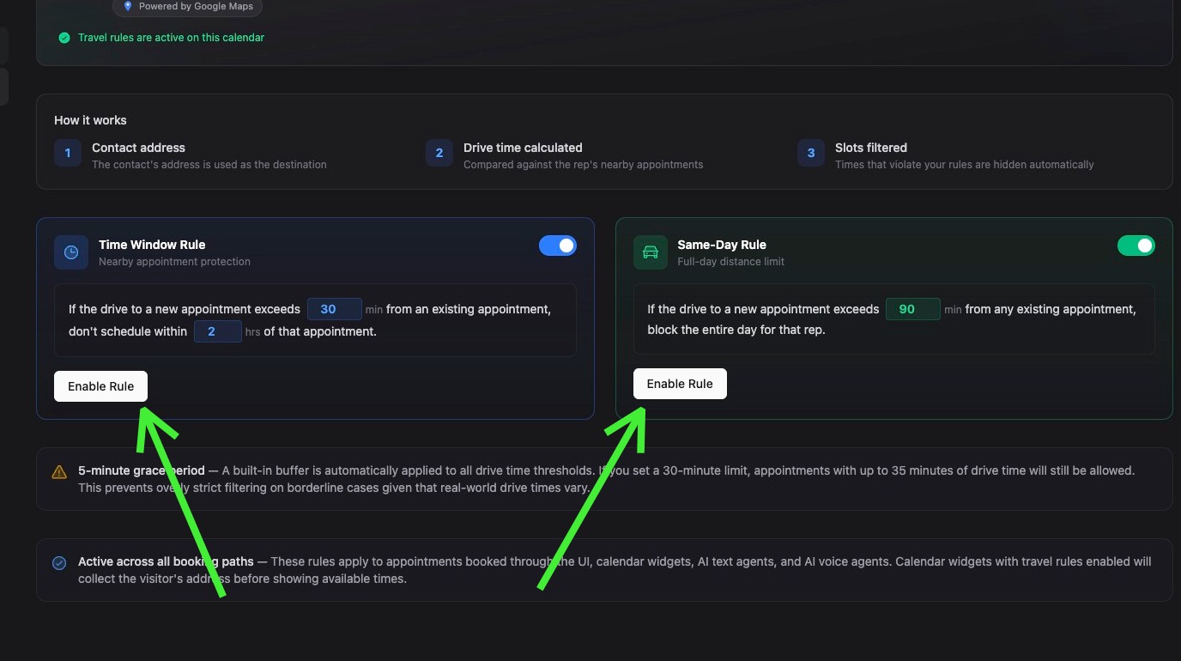Click the Powered by Google Maps badge
The image size is (1181, 661).
tap(188, 7)
